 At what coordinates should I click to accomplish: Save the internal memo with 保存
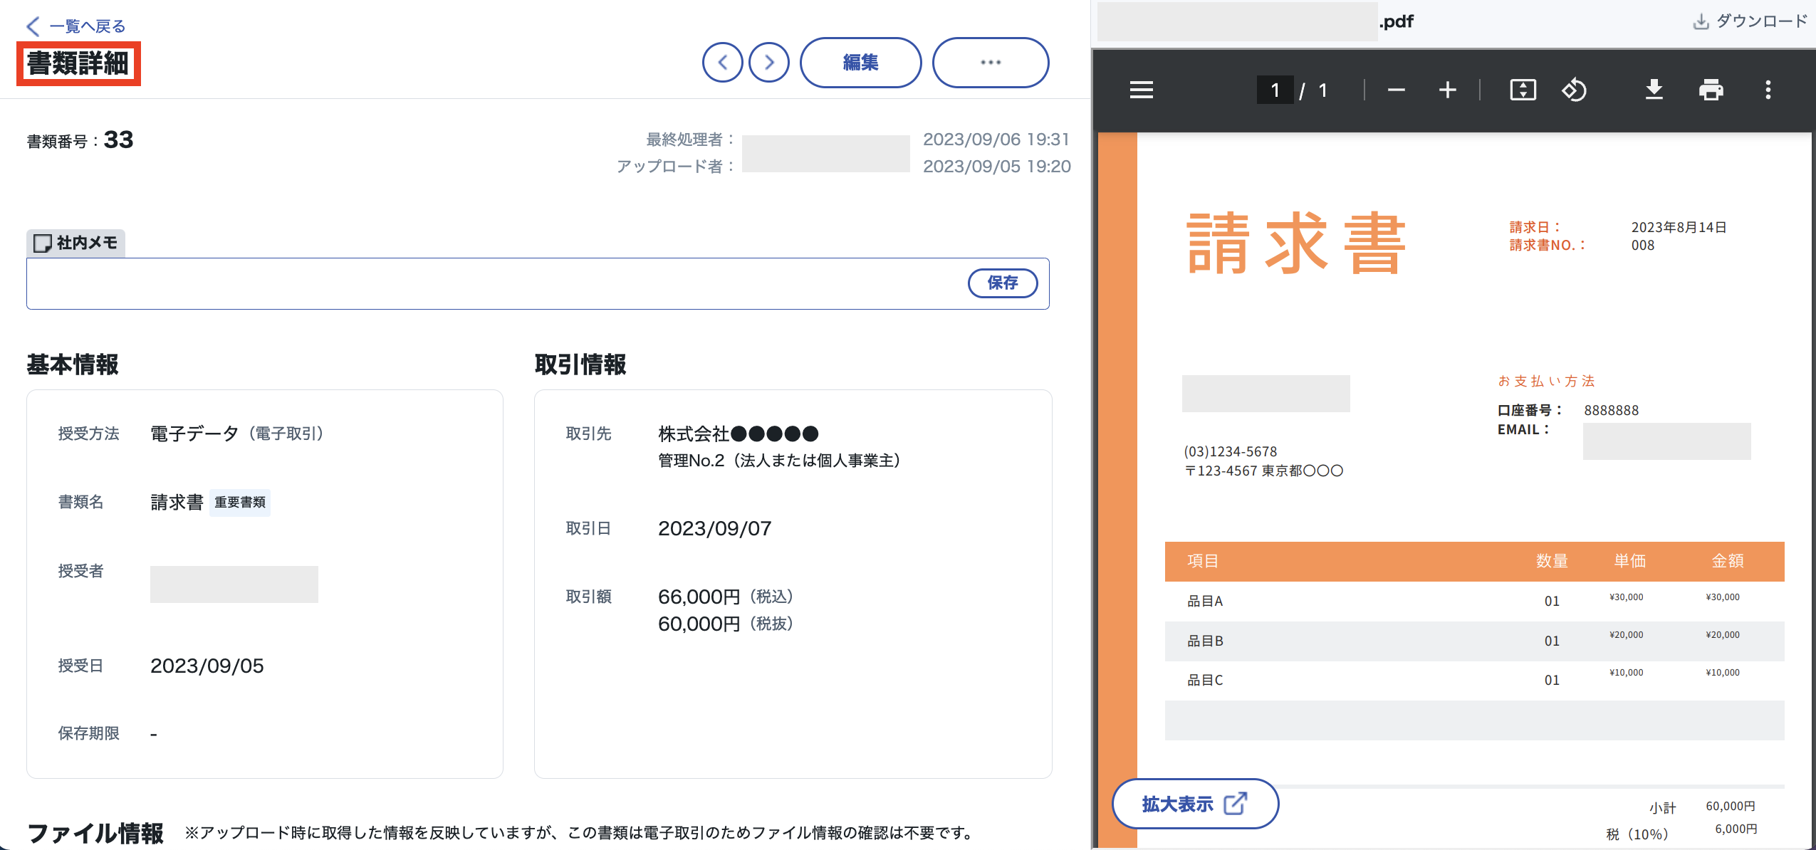[1003, 283]
